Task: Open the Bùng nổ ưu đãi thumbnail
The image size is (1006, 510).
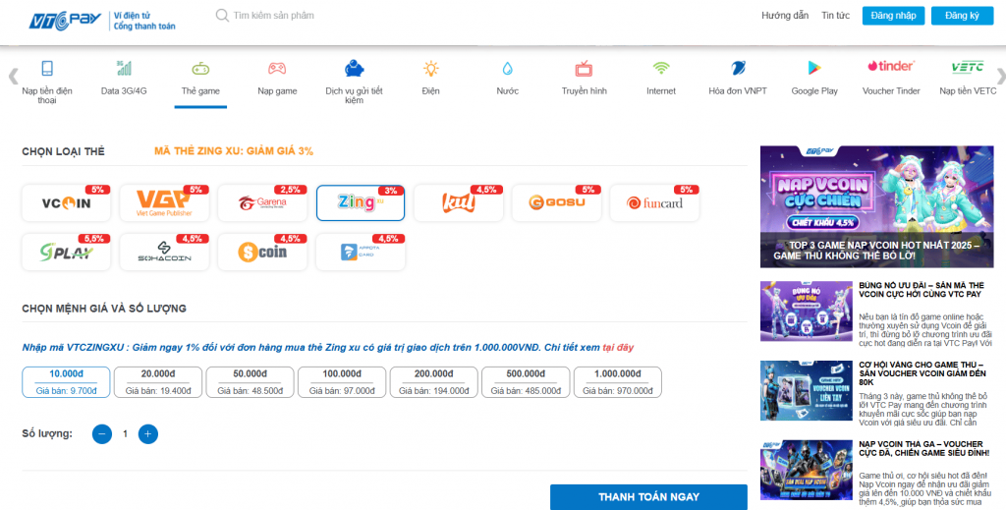Action: (807, 312)
